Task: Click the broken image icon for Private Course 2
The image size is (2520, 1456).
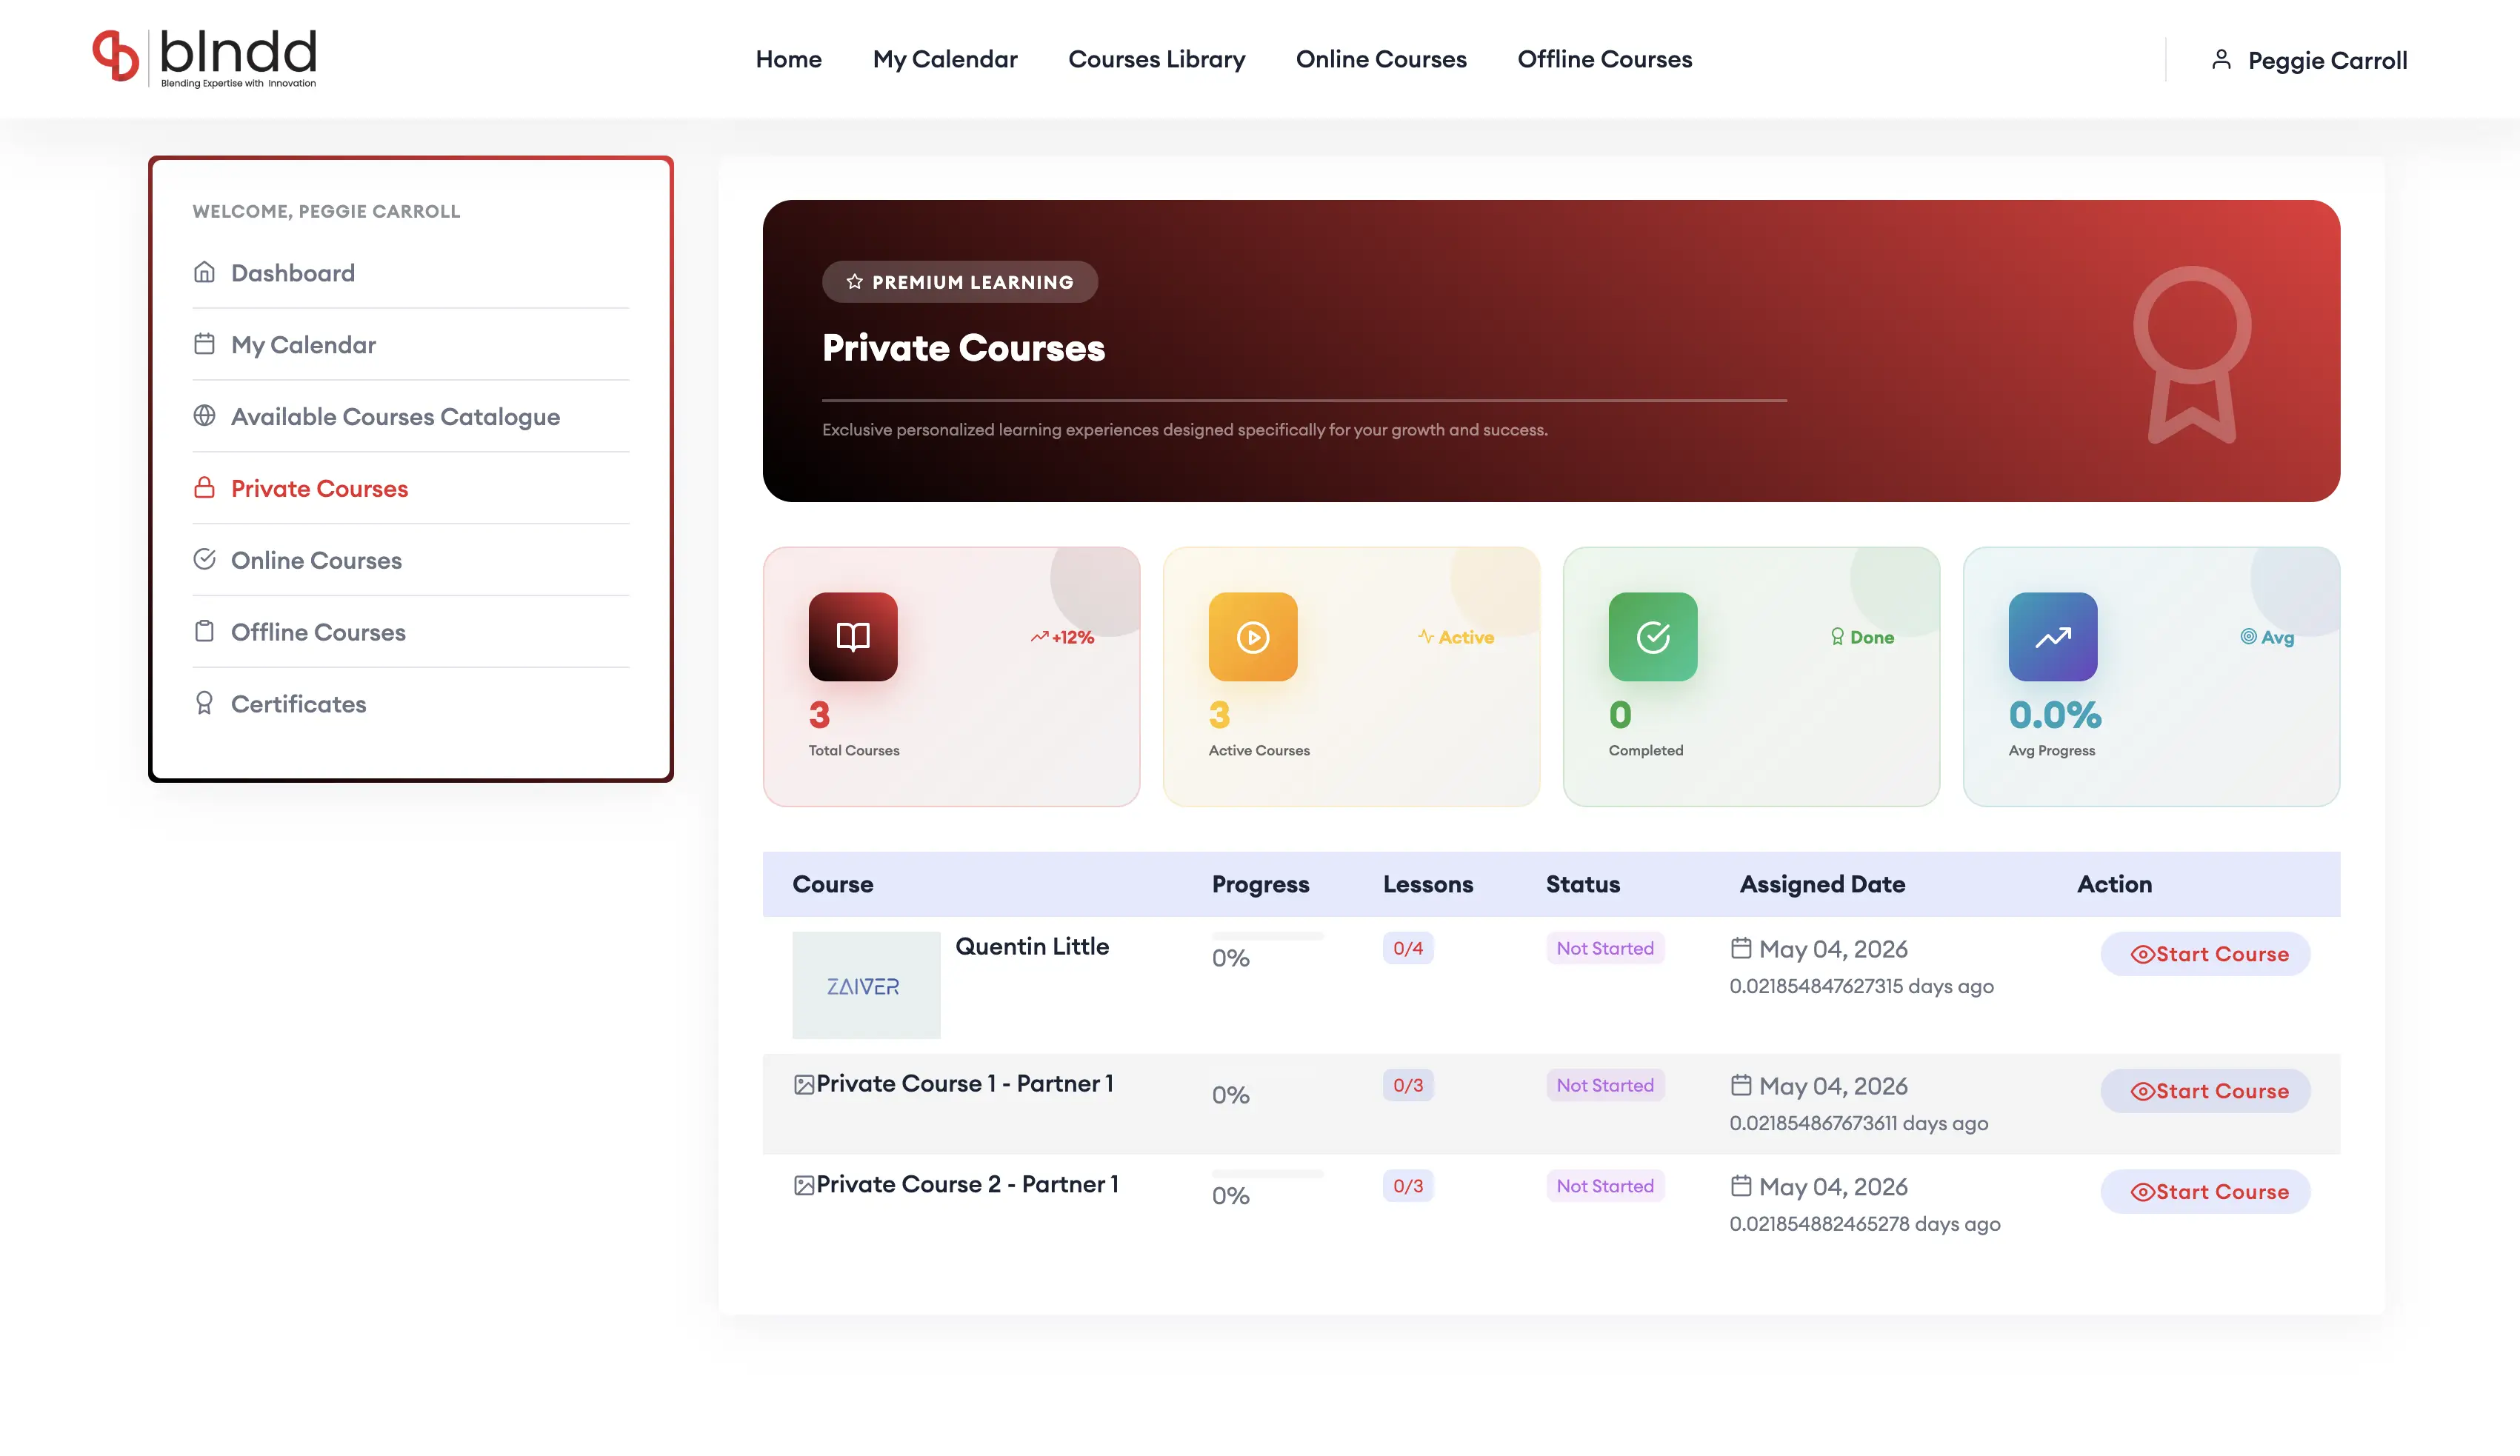Action: (804, 1185)
